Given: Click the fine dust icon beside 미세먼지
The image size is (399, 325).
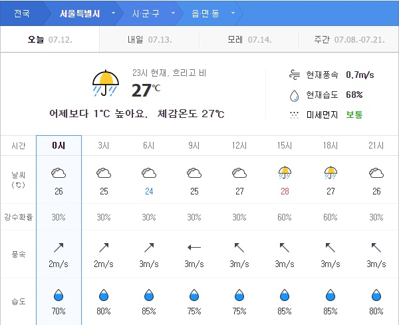Looking at the screenshot, I should (294, 115).
